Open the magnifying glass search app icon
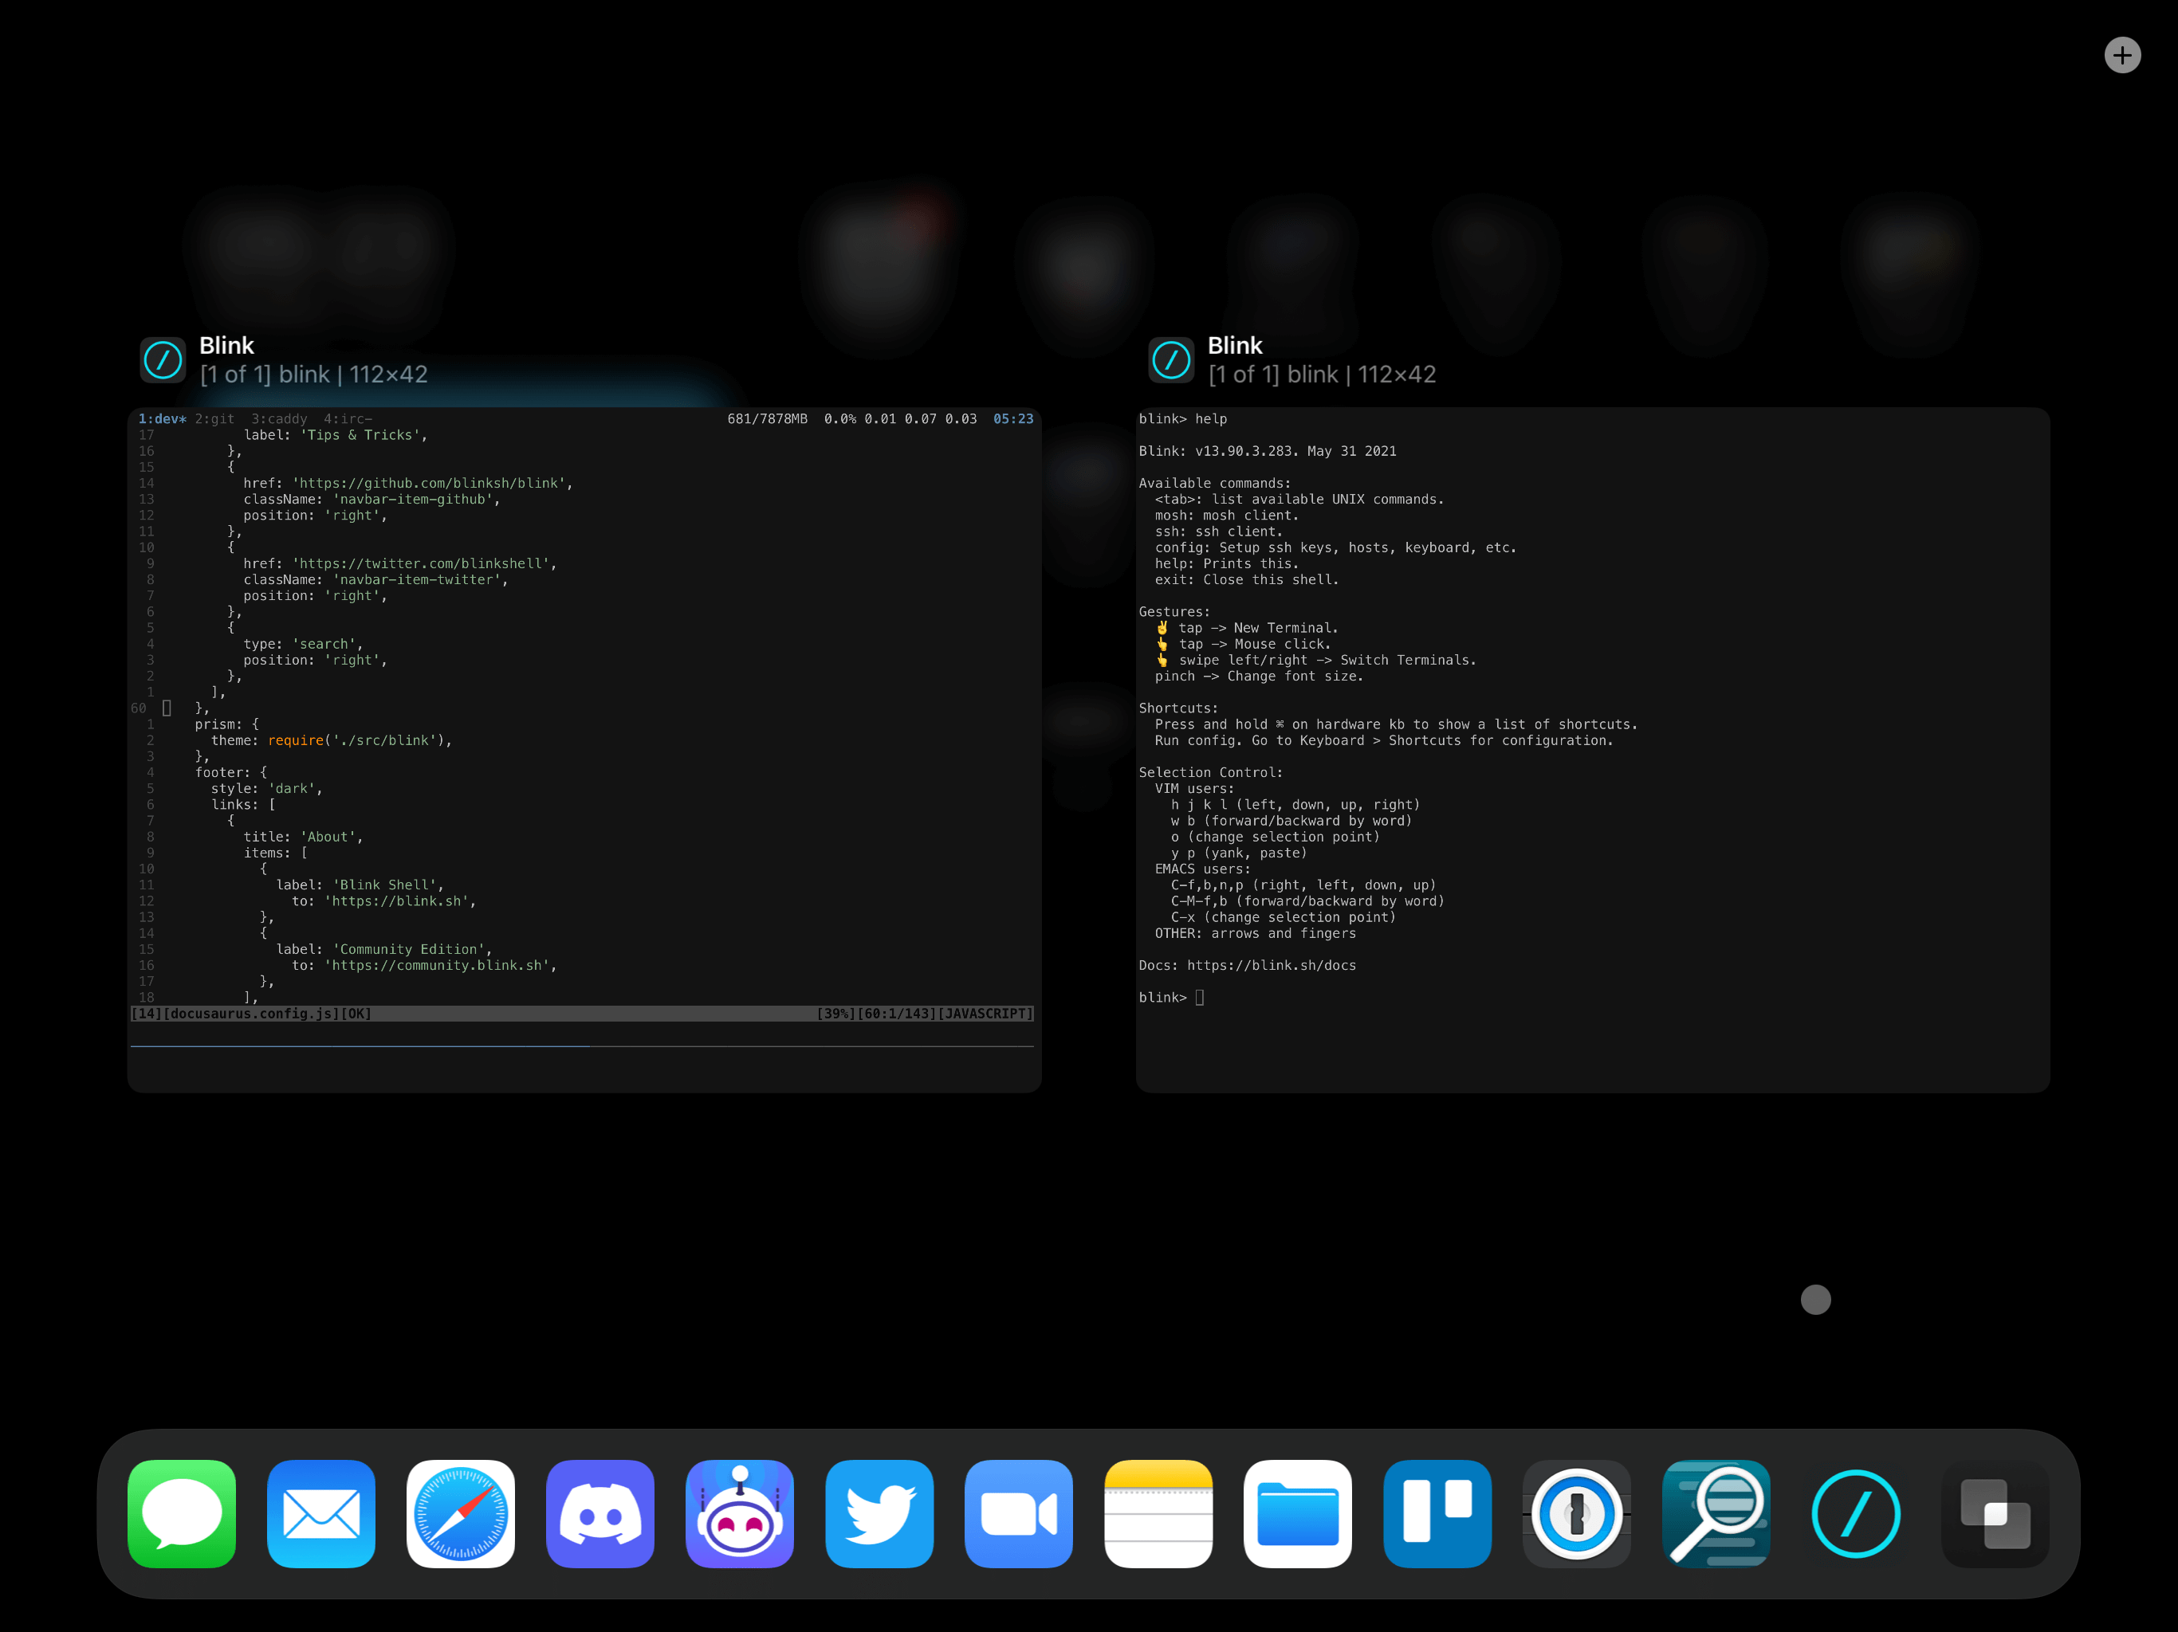This screenshot has width=2178, height=1632. 1716,1513
